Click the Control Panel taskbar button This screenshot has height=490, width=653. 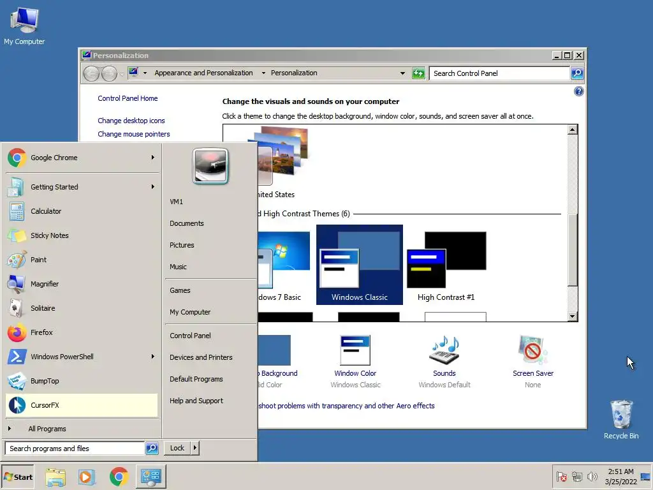[x=150, y=477]
